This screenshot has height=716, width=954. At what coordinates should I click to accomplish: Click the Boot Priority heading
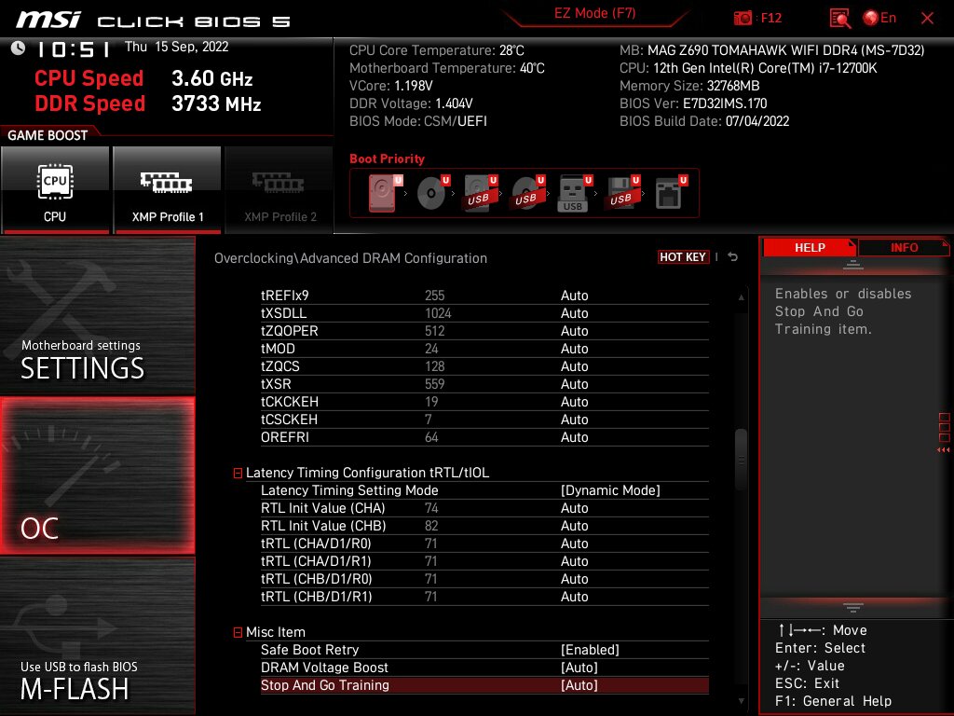(x=387, y=158)
